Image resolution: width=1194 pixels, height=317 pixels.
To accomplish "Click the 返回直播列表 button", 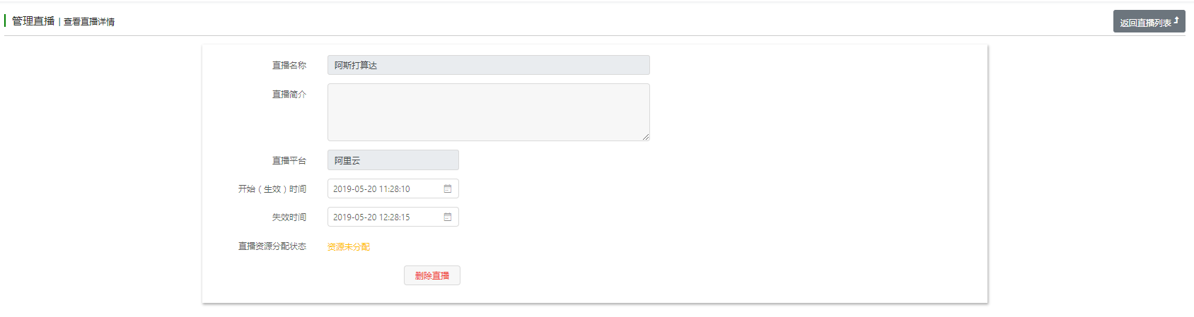I will [x=1146, y=22].
